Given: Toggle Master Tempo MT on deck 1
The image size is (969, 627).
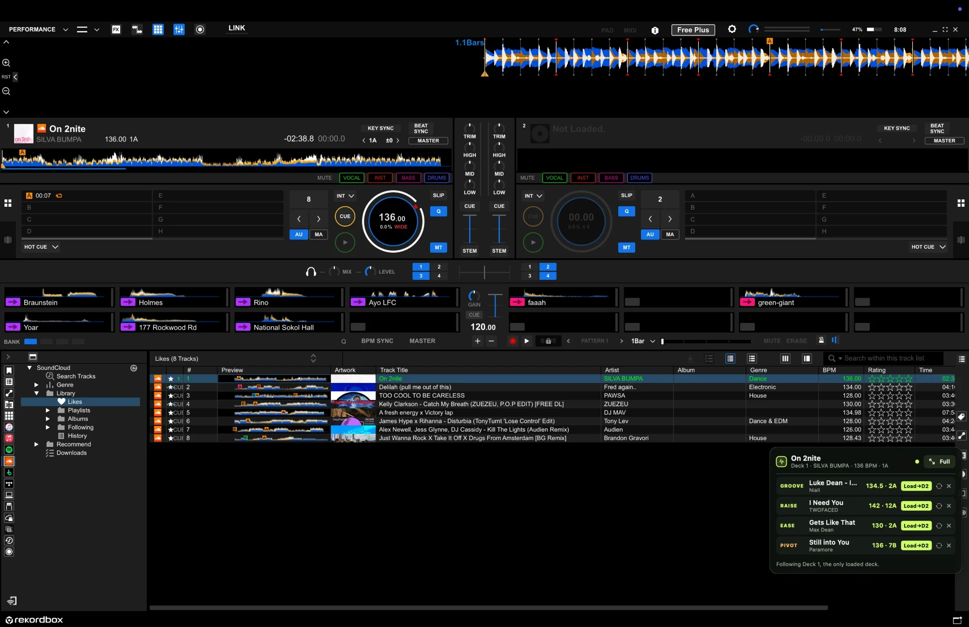Looking at the screenshot, I should click(x=438, y=247).
